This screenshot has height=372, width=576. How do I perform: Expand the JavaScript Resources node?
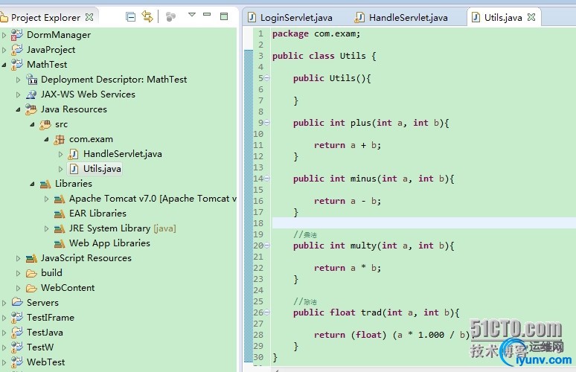pyautogui.click(x=18, y=258)
